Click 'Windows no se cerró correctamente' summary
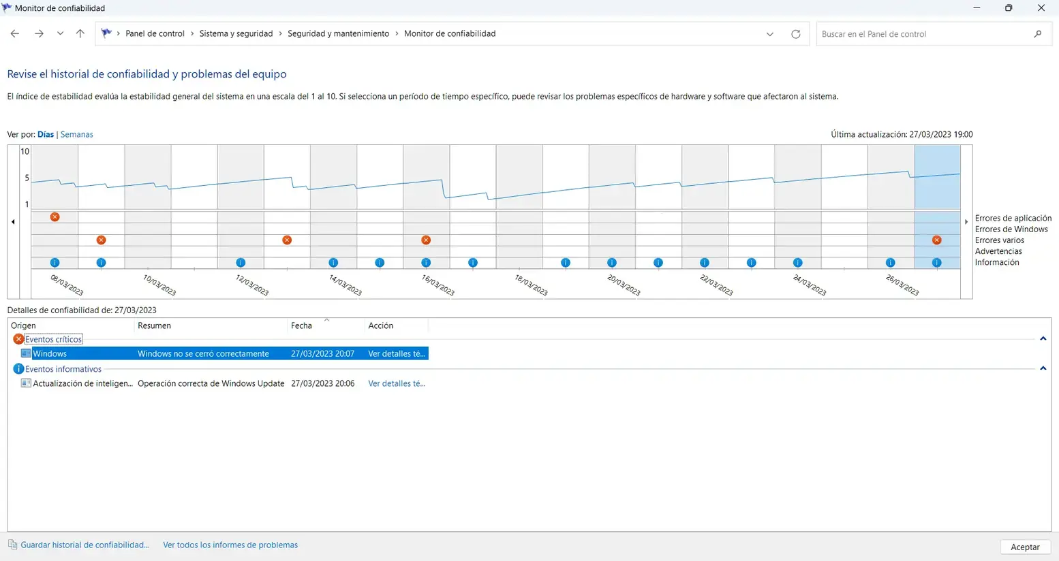 [203, 353]
